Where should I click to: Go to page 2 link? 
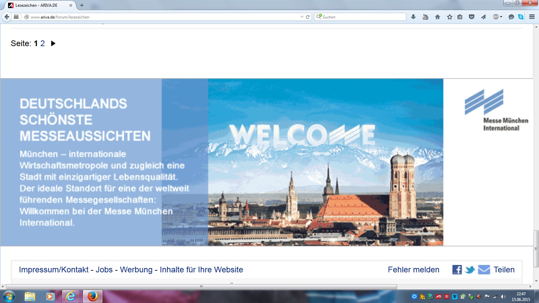point(42,43)
